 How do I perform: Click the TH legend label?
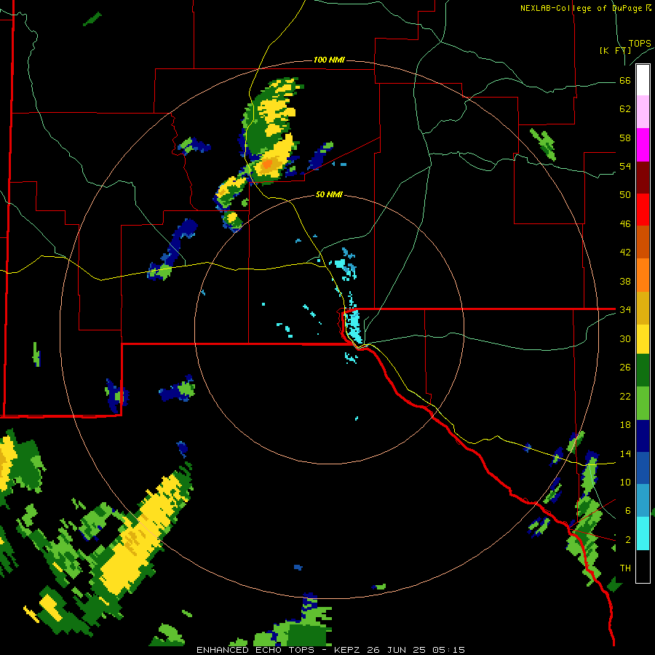pos(625,568)
